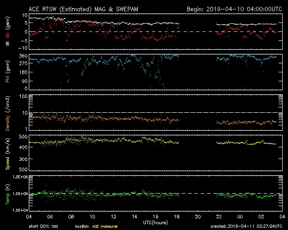
Task: Click the 1.0E+06 temperature axis value
Action: pos(18,177)
